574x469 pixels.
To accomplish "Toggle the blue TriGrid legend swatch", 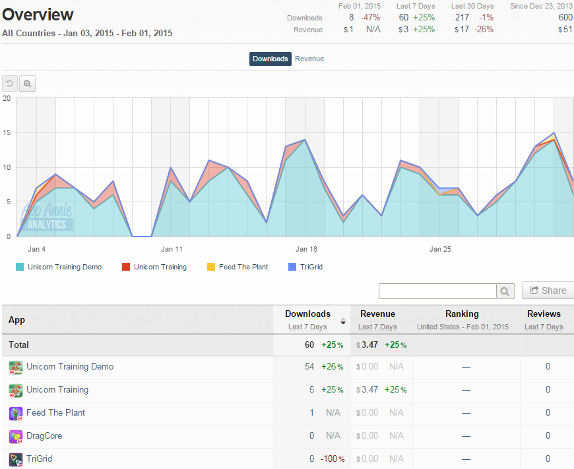I will click(x=292, y=267).
